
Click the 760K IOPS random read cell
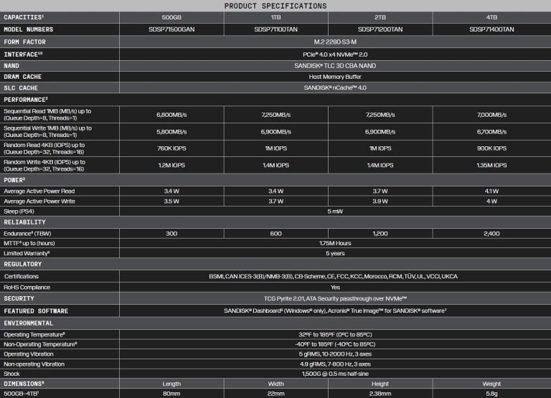click(x=173, y=148)
